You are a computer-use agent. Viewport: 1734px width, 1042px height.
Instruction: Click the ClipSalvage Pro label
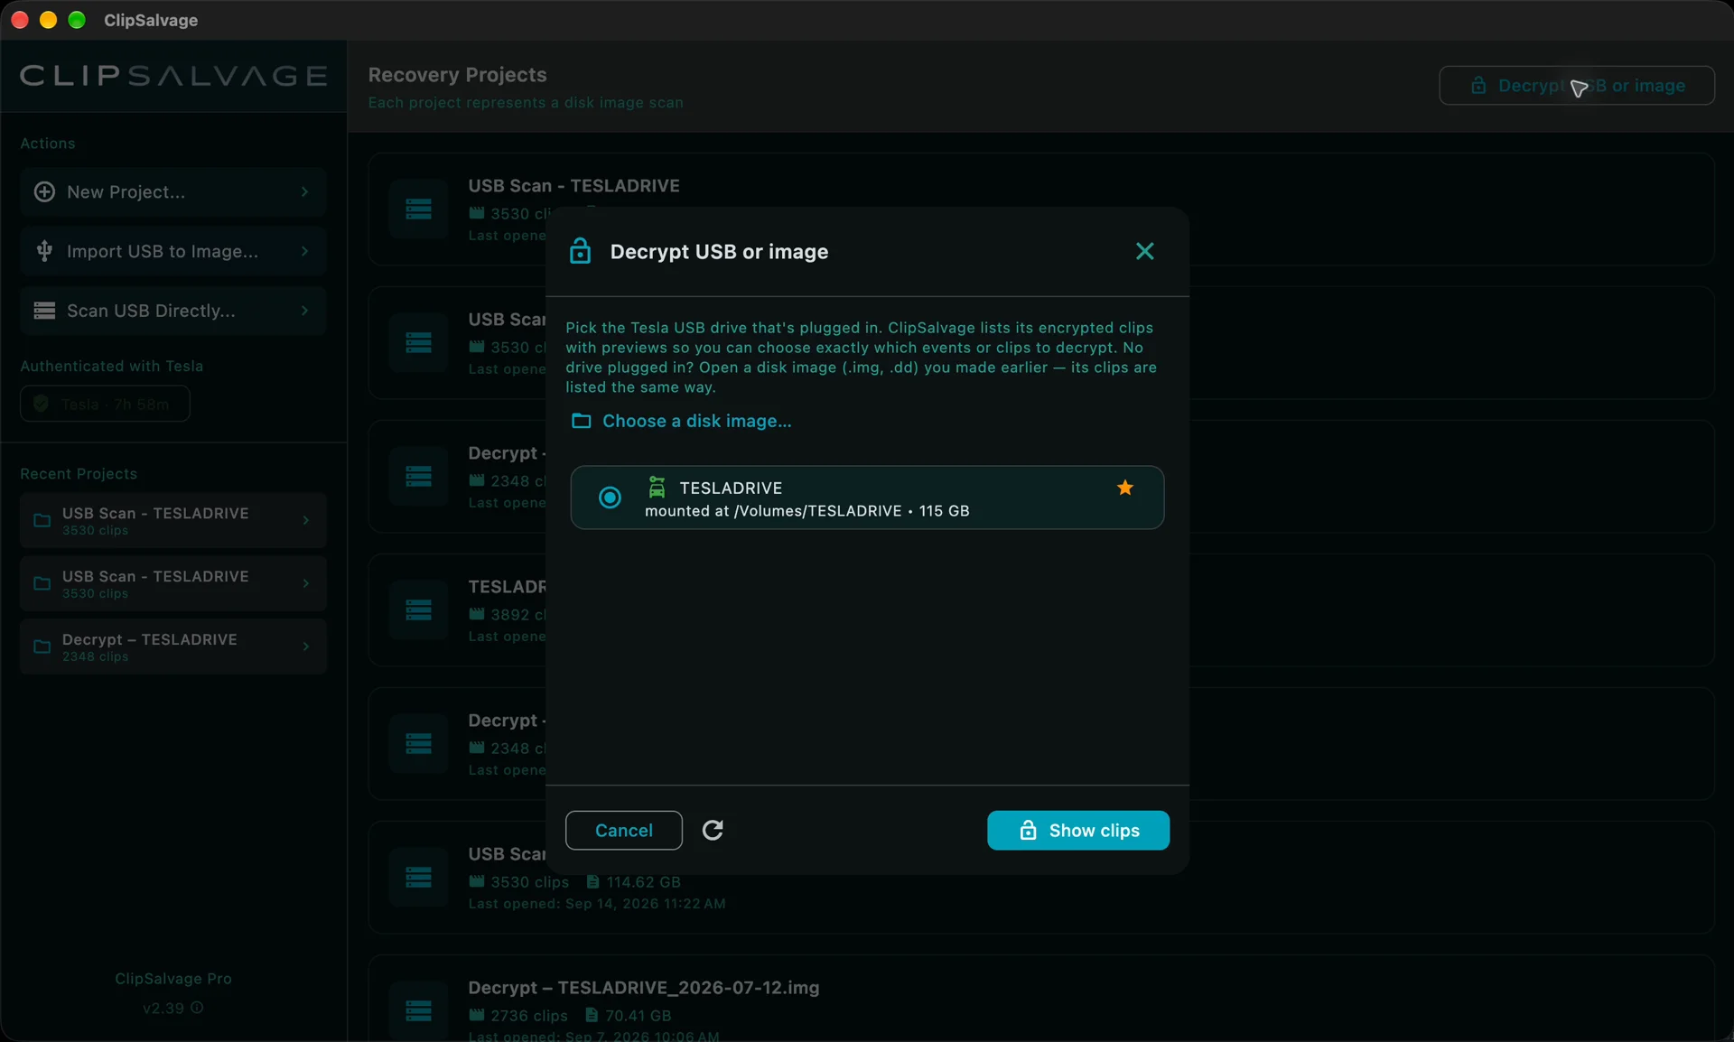173,979
